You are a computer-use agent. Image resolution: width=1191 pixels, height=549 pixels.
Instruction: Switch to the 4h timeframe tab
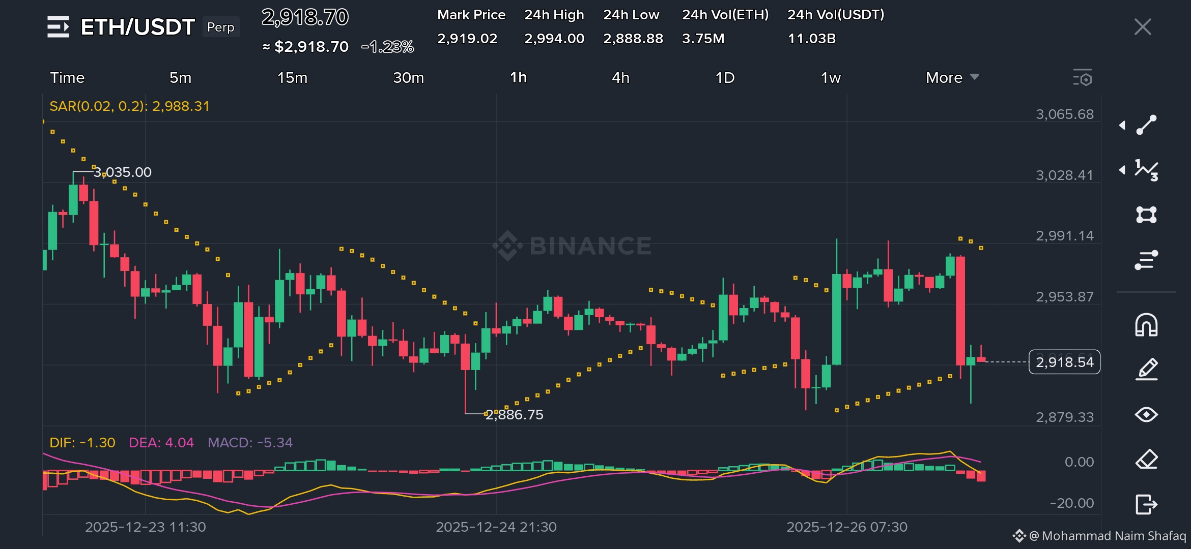click(620, 78)
